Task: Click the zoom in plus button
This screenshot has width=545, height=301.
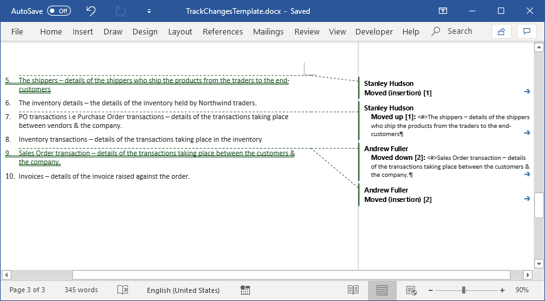Action: 502,290
